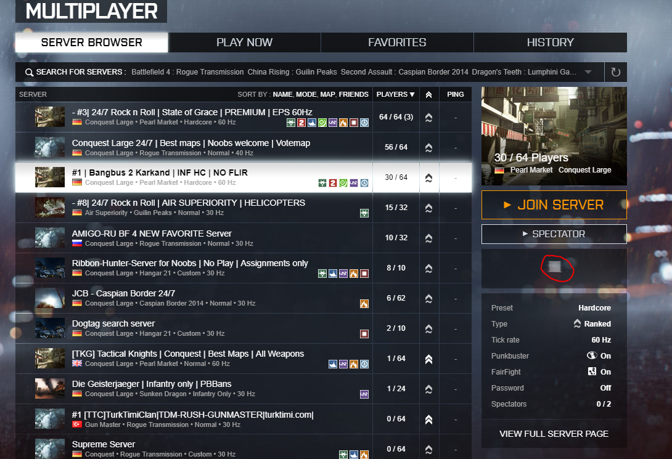Screen dimensions: 672x459
Task: Open the PLAY NOW tab
Action: [244, 43]
